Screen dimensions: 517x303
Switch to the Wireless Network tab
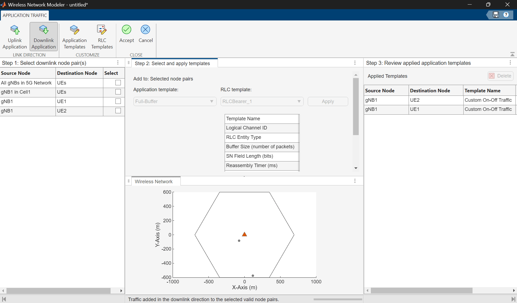tap(153, 182)
